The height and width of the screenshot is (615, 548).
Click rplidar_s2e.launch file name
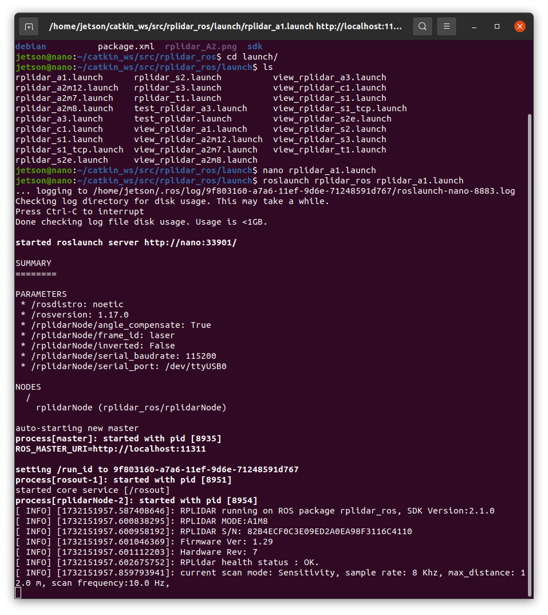(x=62, y=160)
